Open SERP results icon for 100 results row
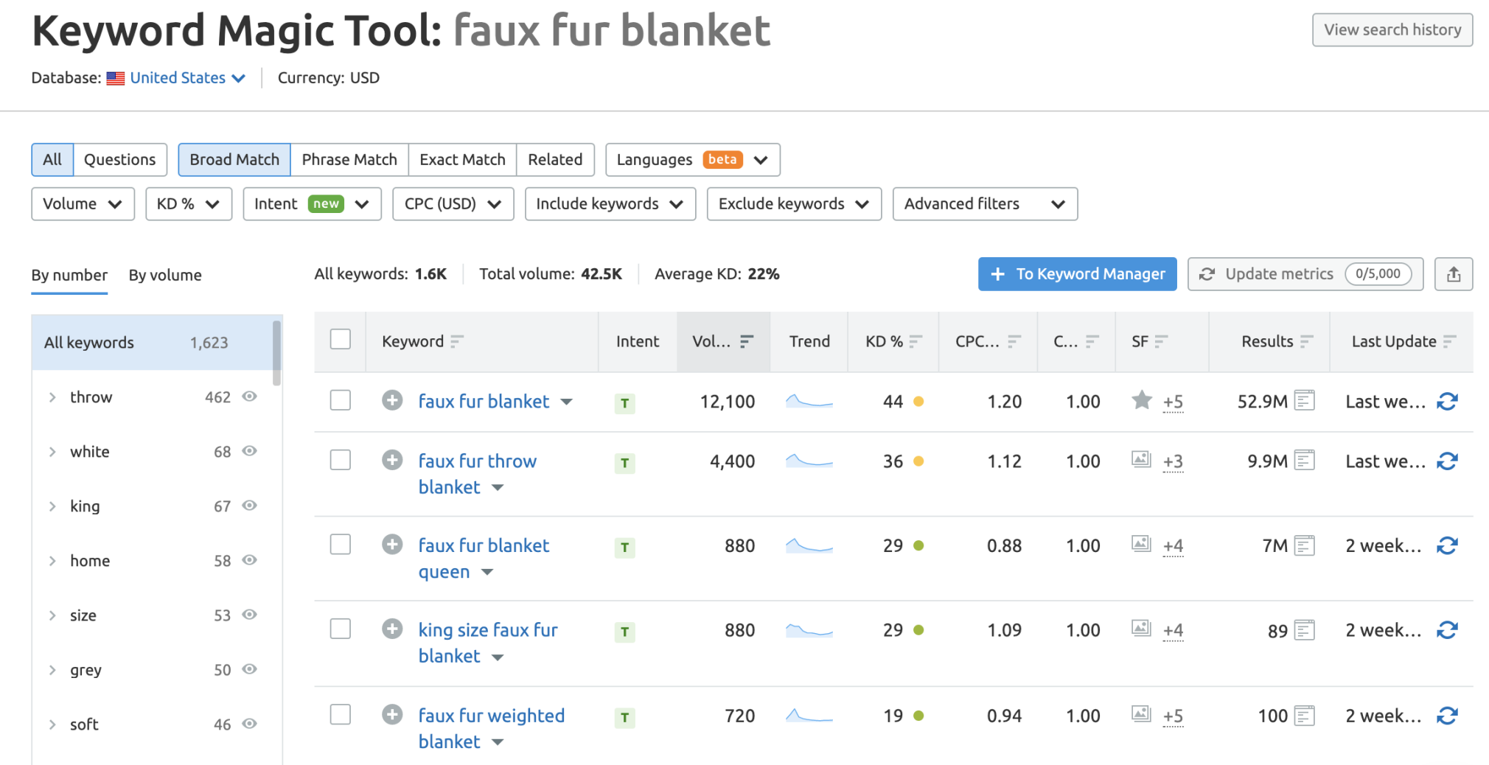Viewport: 1489px width, 765px height. point(1305,715)
